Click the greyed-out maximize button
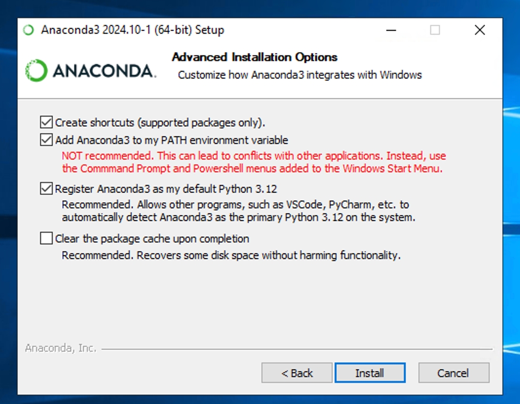The width and height of the screenshot is (520, 404). (x=435, y=30)
